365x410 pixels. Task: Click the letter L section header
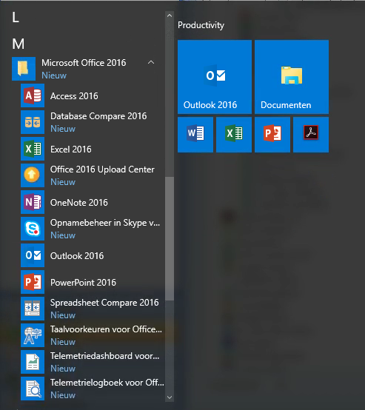(16, 18)
